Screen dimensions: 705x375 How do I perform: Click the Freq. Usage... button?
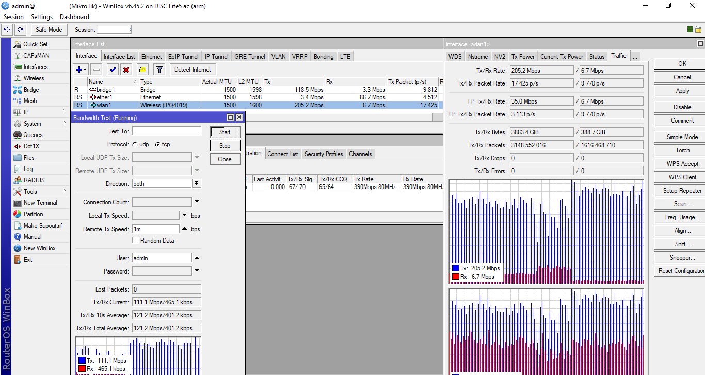click(682, 217)
